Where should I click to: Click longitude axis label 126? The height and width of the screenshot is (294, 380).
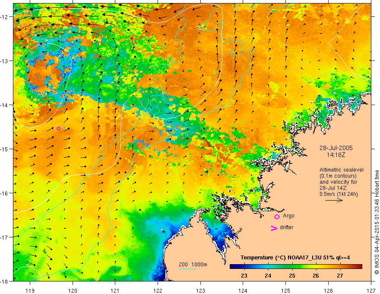328,291
